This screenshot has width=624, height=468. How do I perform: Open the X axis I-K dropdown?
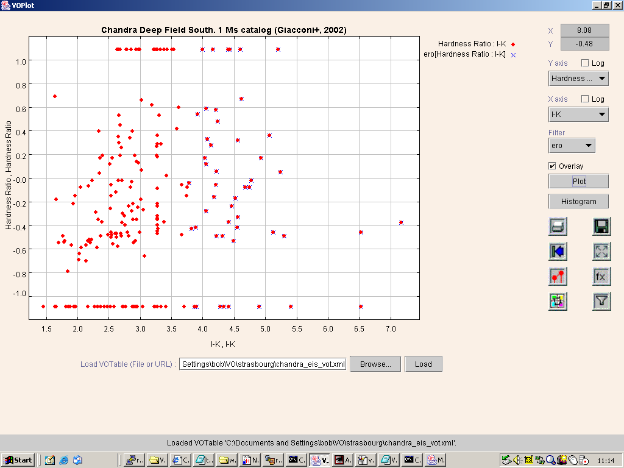point(578,115)
